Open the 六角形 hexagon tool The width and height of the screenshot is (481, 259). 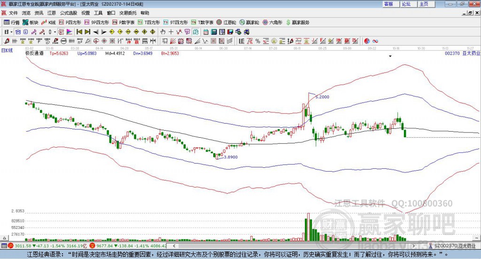point(272,23)
